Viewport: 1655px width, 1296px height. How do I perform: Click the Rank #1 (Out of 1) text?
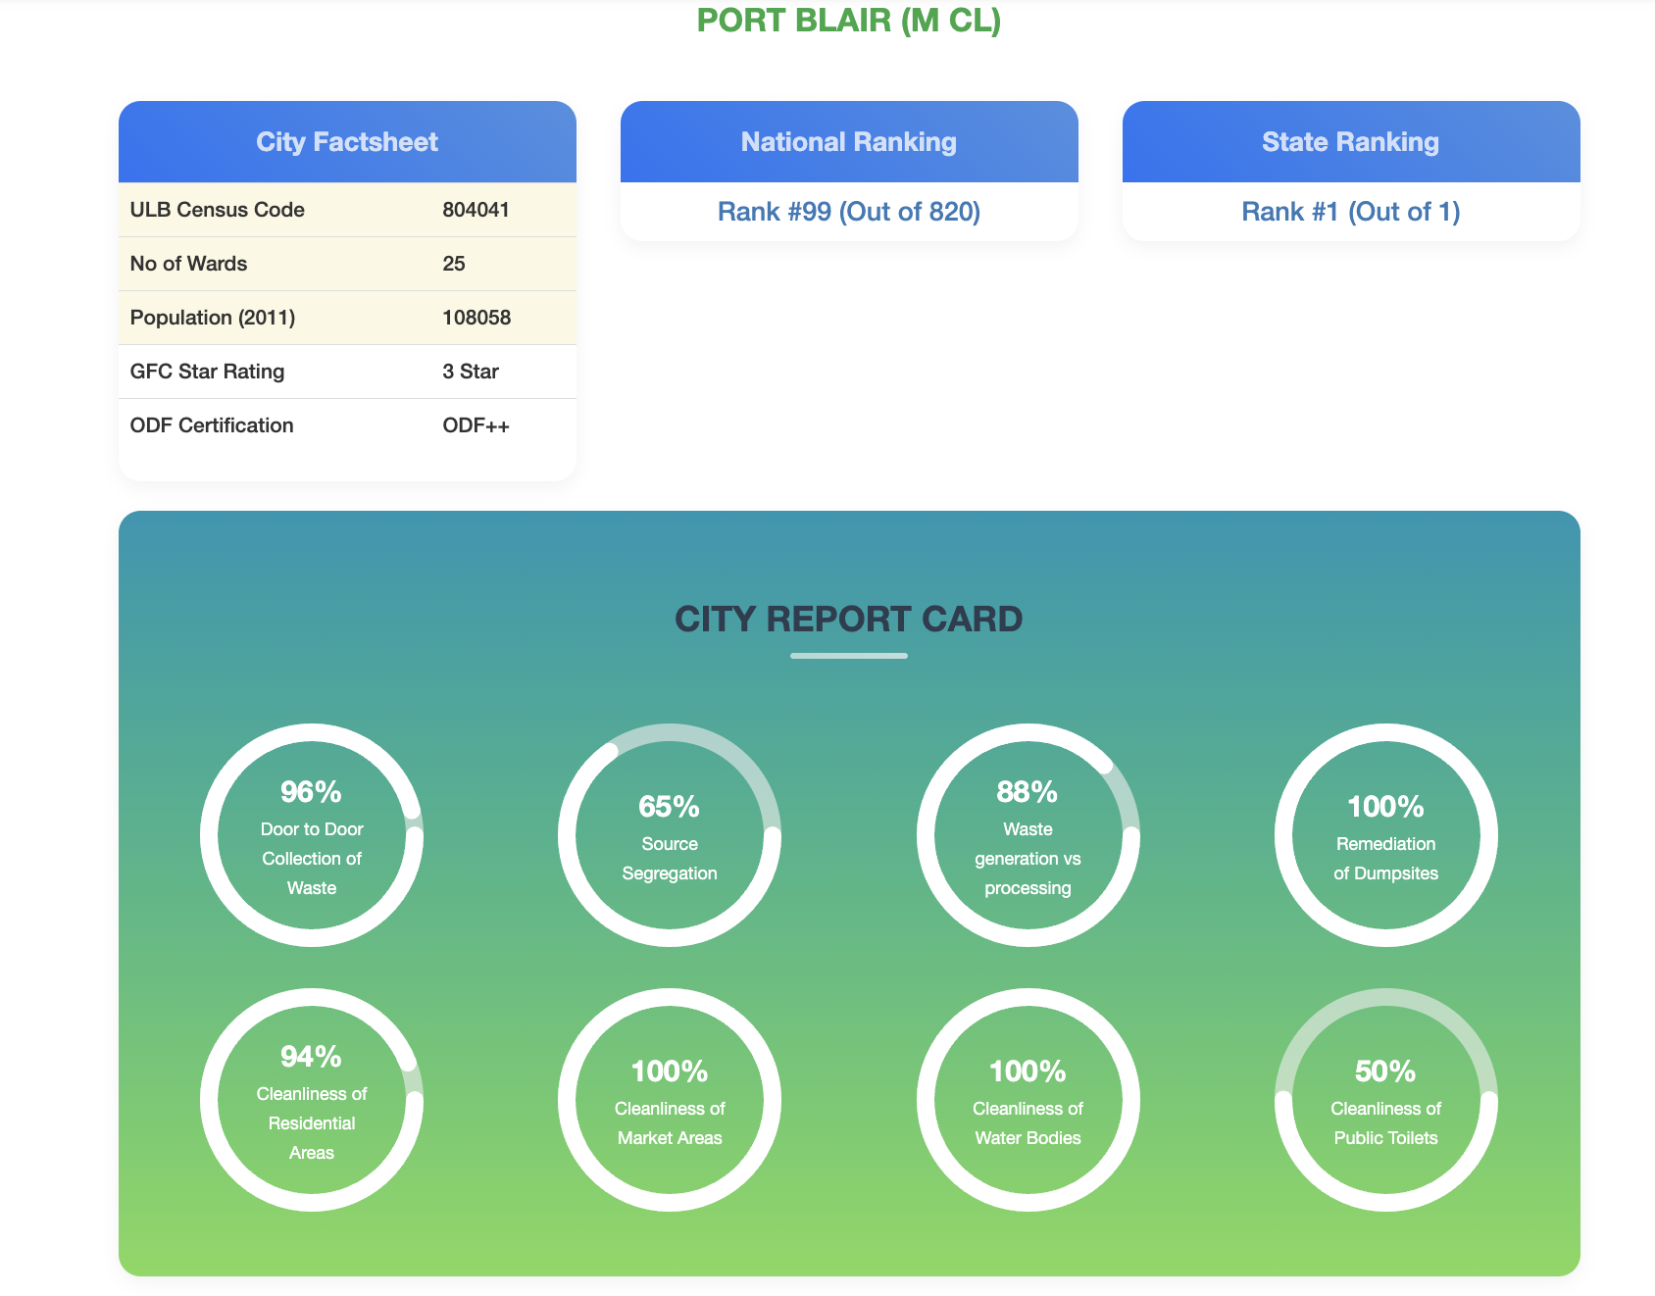click(1351, 212)
